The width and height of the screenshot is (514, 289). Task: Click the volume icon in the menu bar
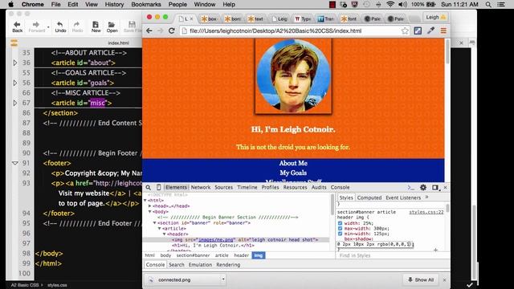402,5
